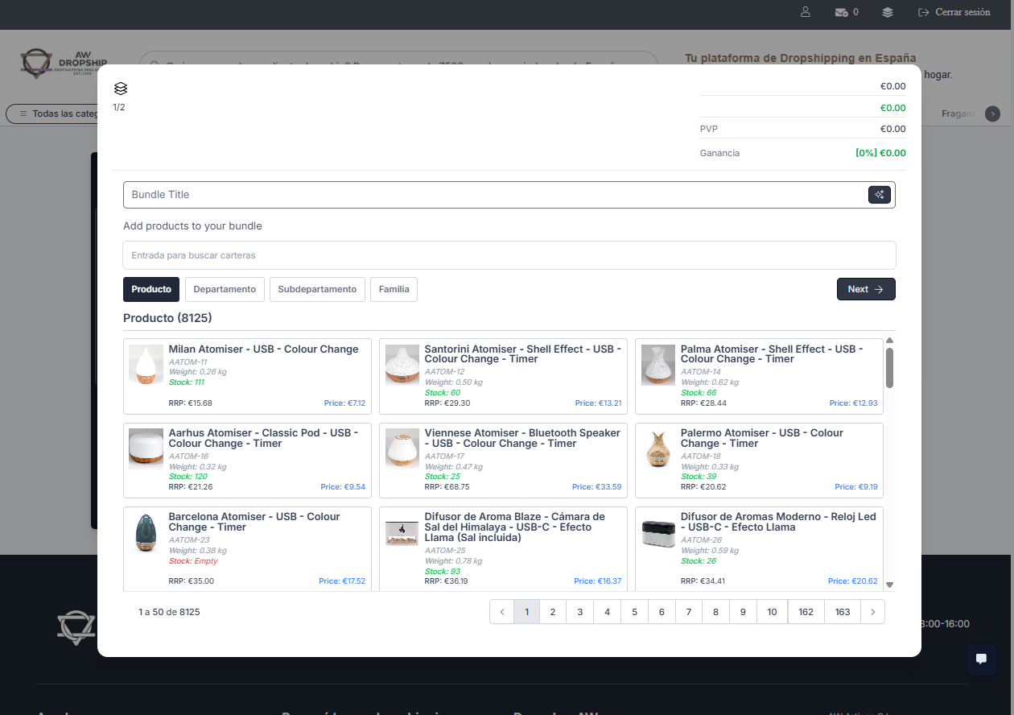1014x715 pixels.
Task: Select Milan Atomiser product thumbnail
Action: point(146,365)
